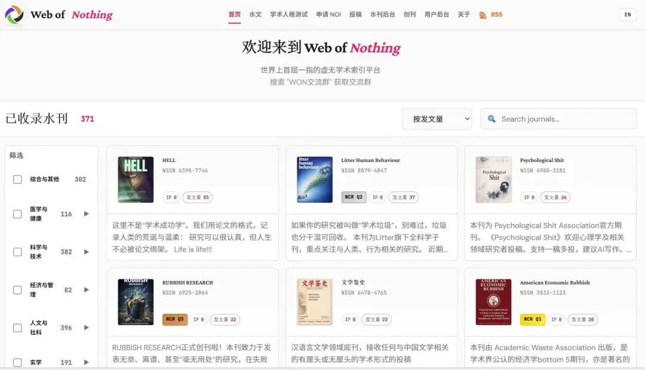Click the NCR Q3 badge on RUBBISH RESEARCH
This screenshot has height=370, width=645.
tap(174, 320)
